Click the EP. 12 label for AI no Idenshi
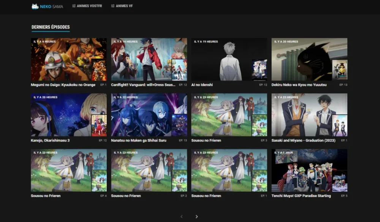Screen dimensions: 380x222 tap(263, 85)
